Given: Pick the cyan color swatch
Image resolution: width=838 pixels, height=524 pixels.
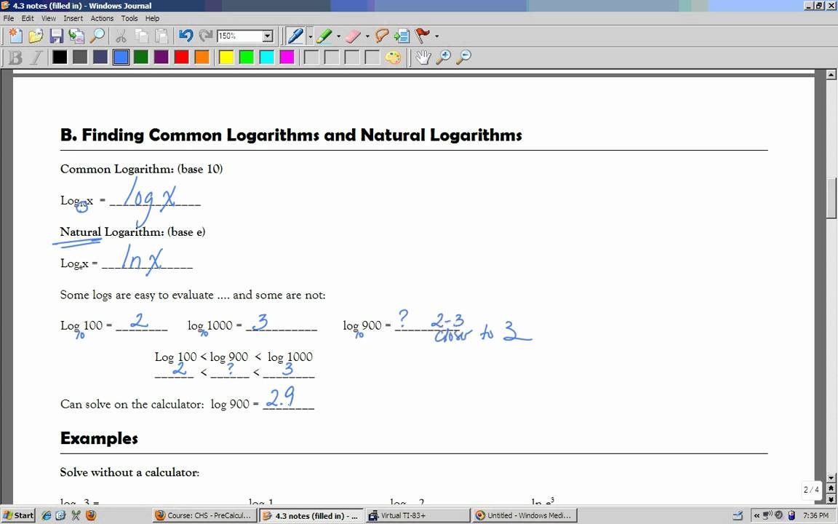Looking at the screenshot, I should click(x=267, y=57).
